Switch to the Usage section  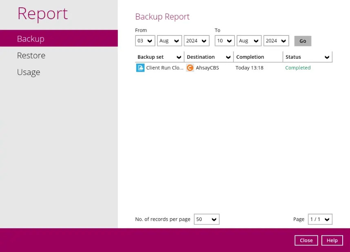tap(28, 72)
